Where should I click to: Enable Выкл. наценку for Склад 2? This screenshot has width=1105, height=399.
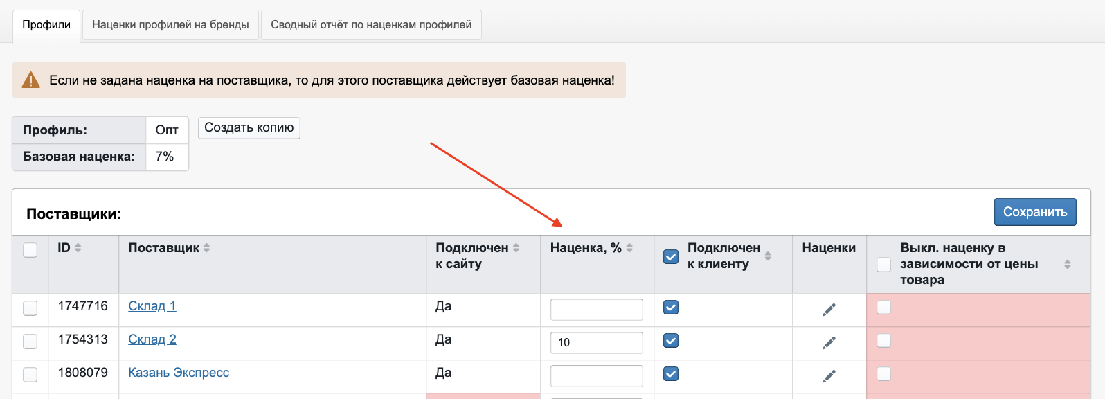pos(884,340)
